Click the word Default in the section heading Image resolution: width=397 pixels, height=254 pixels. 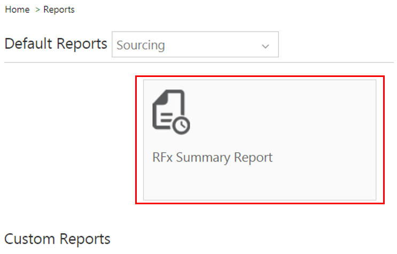coord(26,44)
